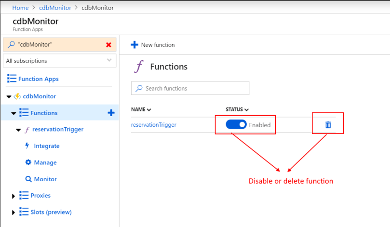Image resolution: width=390 pixels, height=227 pixels.
Task: Disable the reservationTrigger function toggle
Action: [x=236, y=125]
